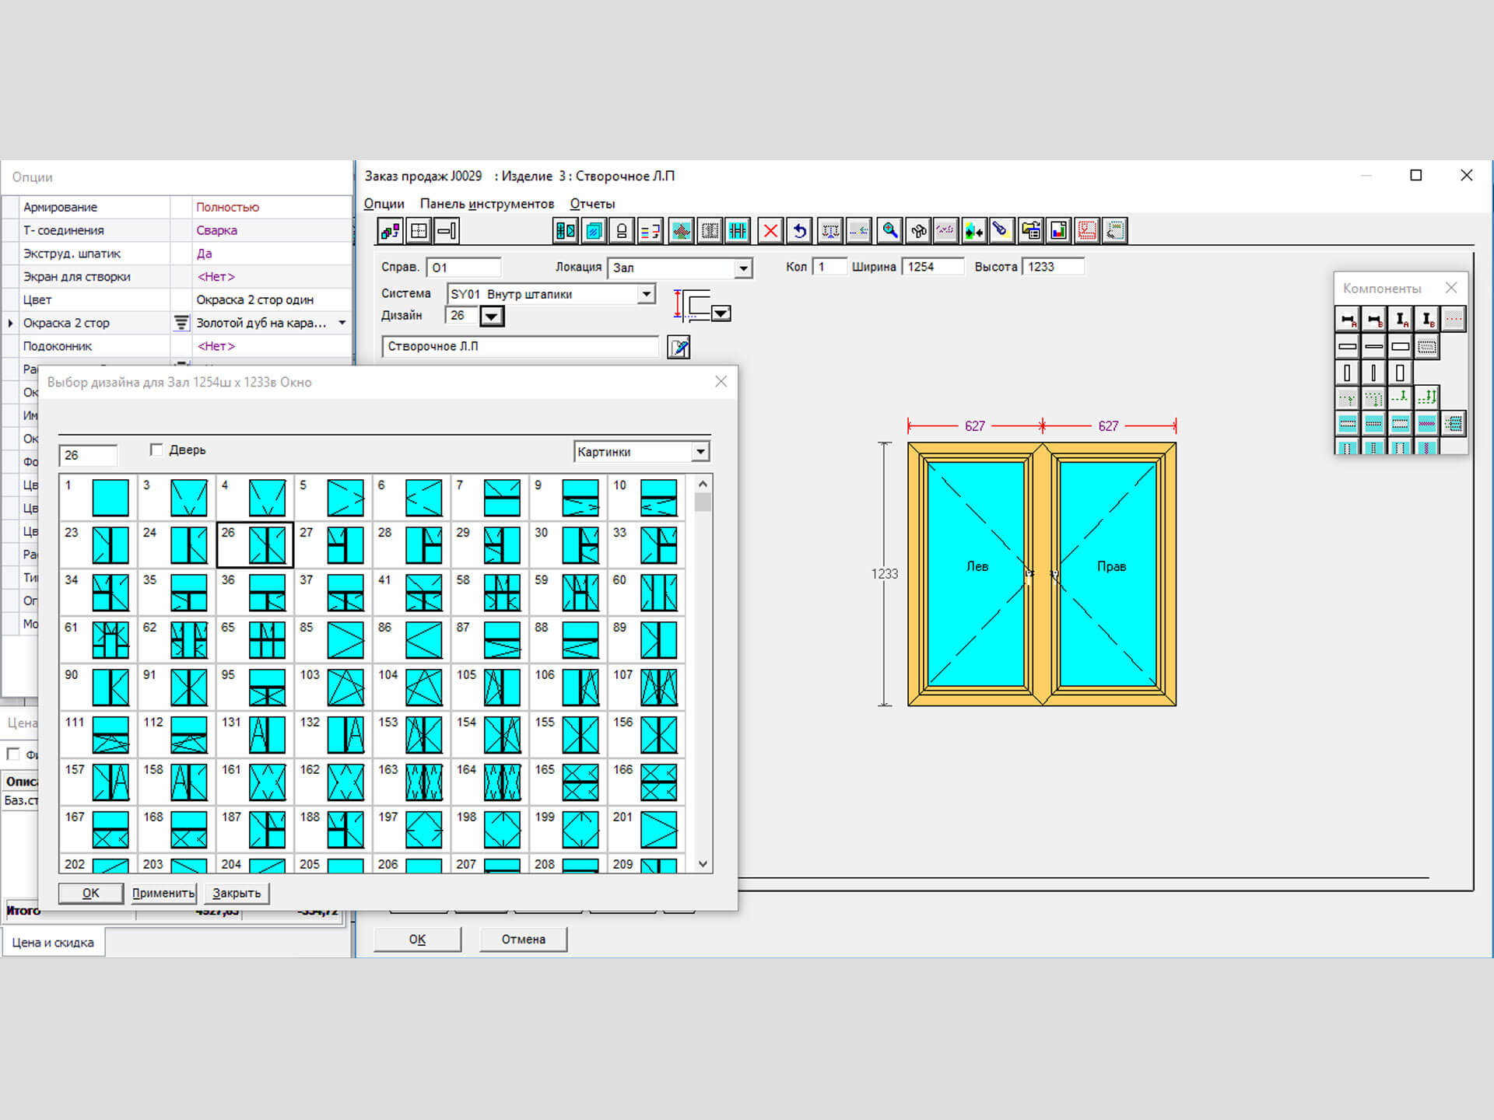Screen dimensions: 1494x1120
Task: Click the Ширина input field
Action: click(932, 267)
